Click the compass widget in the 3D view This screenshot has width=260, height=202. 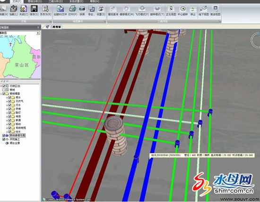point(255,40)
